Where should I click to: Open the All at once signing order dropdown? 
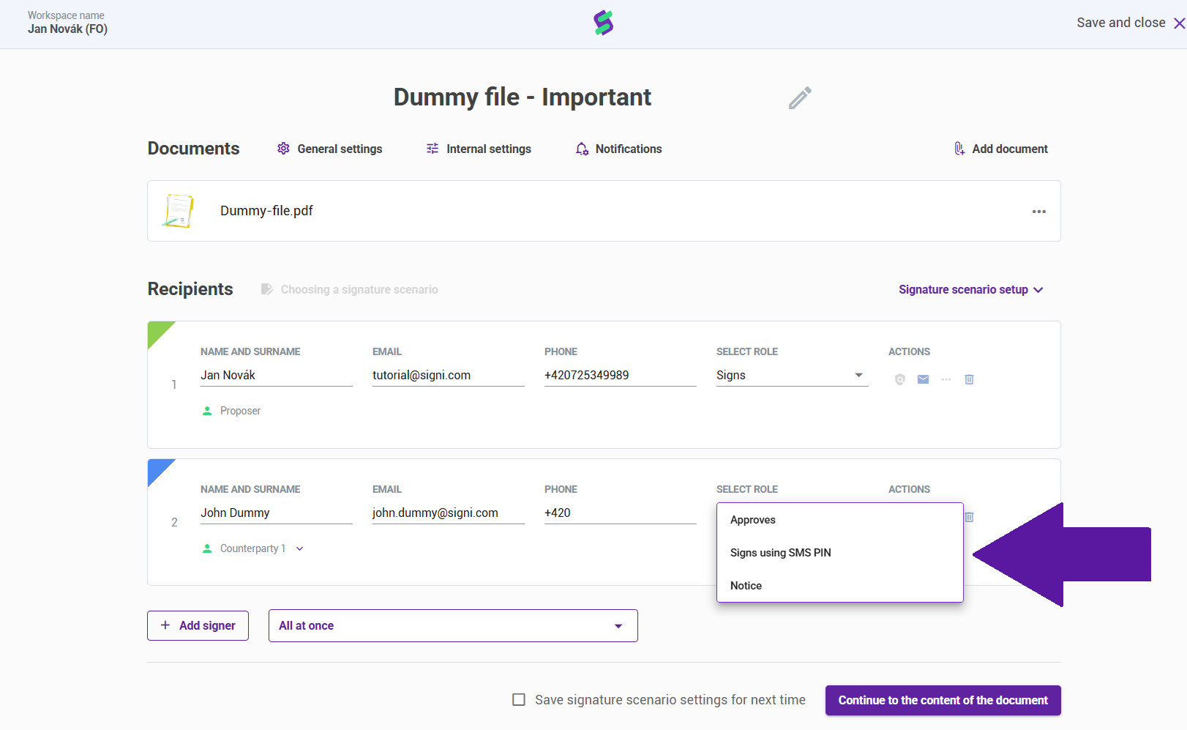(453, 626)
